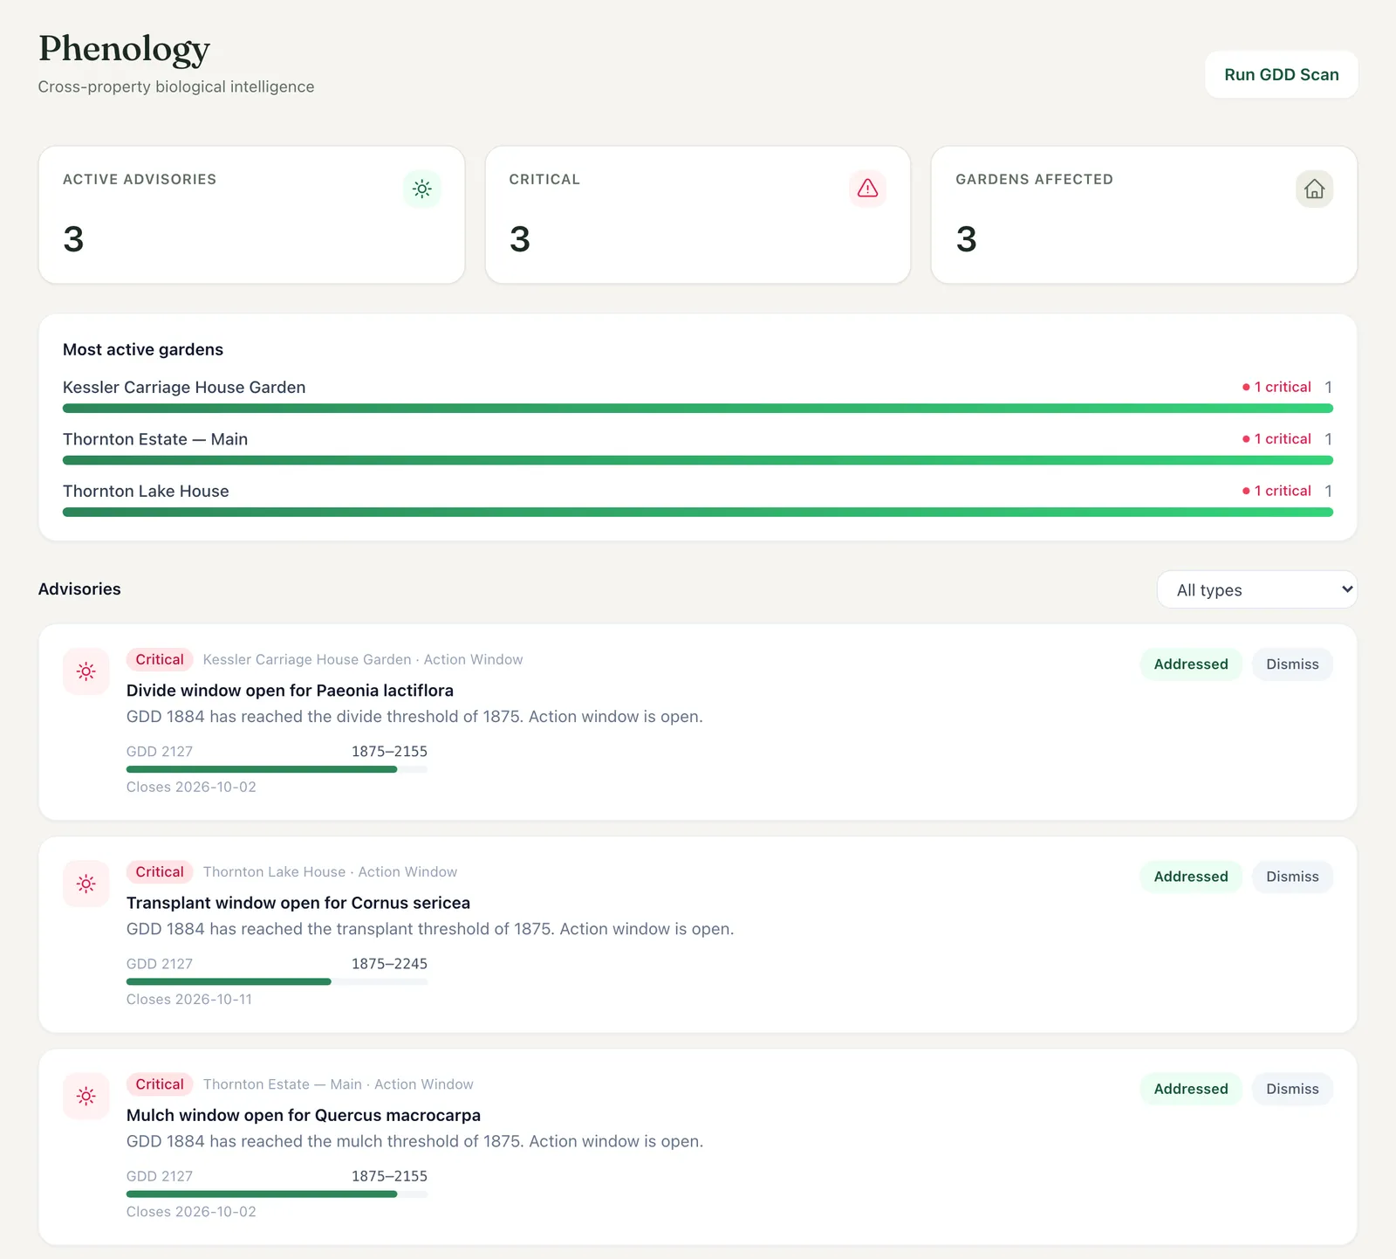The height and width of the screenshot is (1259, 1396).
Task: Click the Advisories section heading
Action: pos(79,589)
